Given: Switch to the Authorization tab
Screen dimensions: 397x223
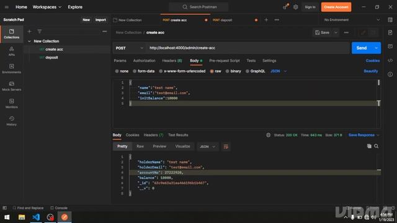Looking at the screenshot, I should pos(144,61).
